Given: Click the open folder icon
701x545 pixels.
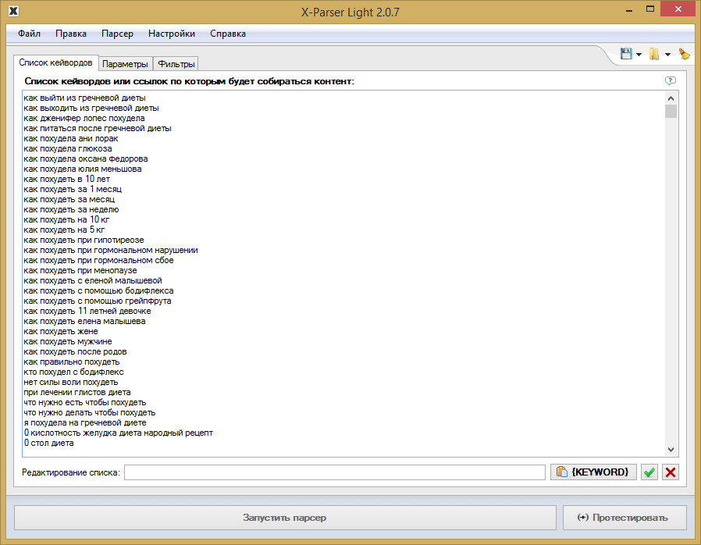Looking at the screenshot, I should tap(654, 54).
